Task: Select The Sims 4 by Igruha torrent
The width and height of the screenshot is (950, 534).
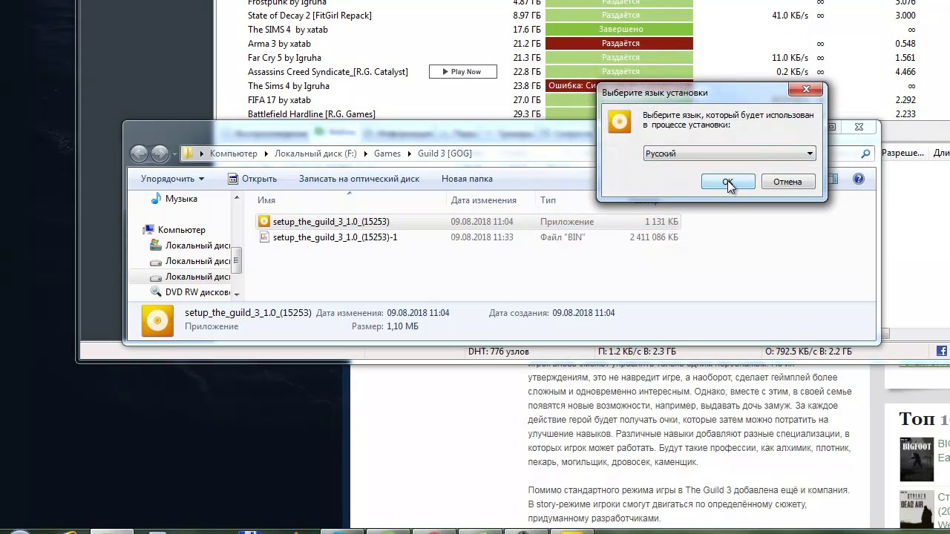Action: (288, 86)
